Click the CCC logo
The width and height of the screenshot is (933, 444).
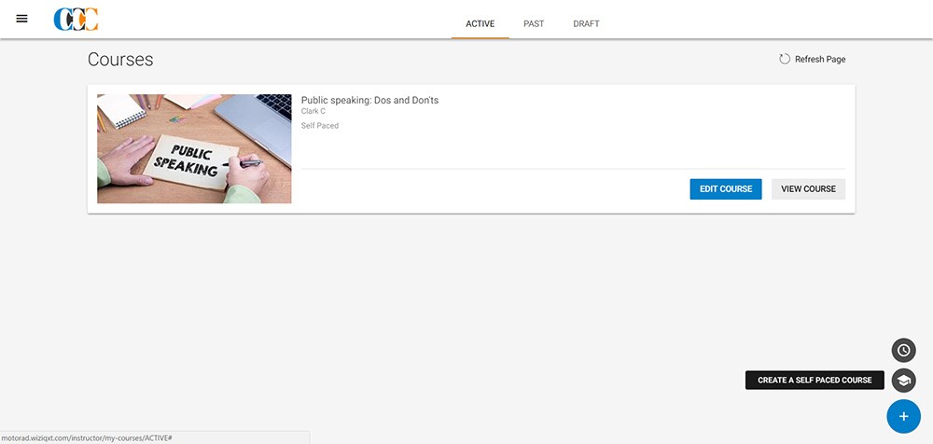(x=76, y=20)
